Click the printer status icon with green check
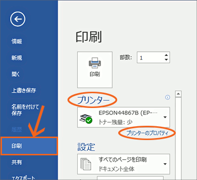Viewport: 197px width, 180px height. point(86,119)
